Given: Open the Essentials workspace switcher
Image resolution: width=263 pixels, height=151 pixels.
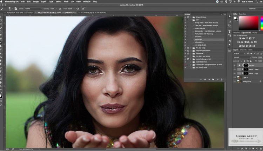Looking at the screenshot, I should point(255,8).
